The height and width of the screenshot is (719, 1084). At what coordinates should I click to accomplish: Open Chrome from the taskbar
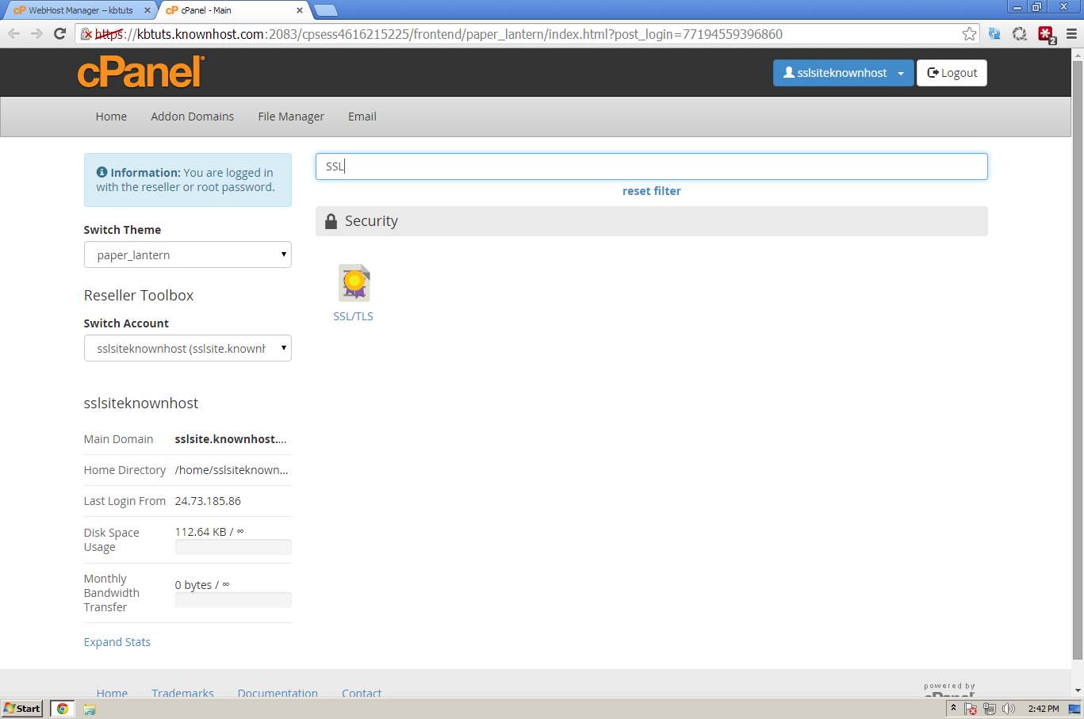[63, 709]
